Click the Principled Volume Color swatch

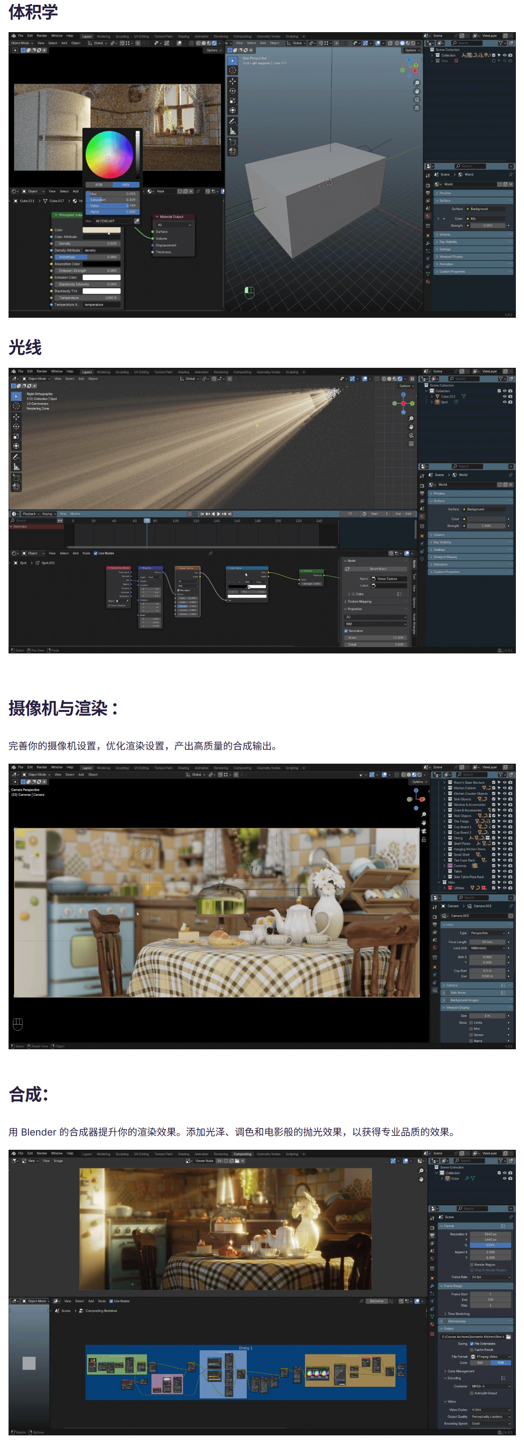point(101,230)
